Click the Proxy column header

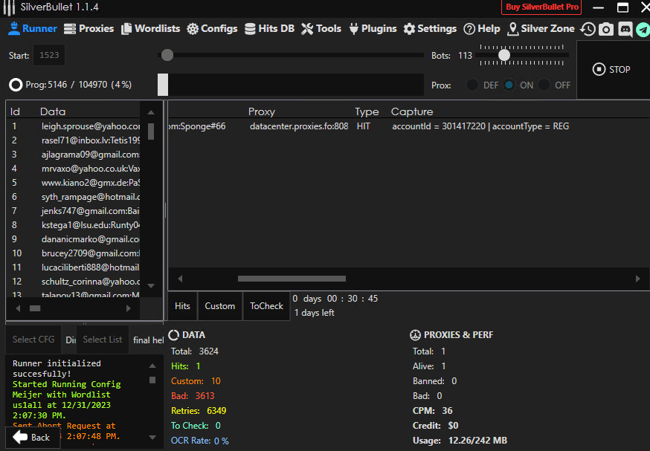coord(262,111)
